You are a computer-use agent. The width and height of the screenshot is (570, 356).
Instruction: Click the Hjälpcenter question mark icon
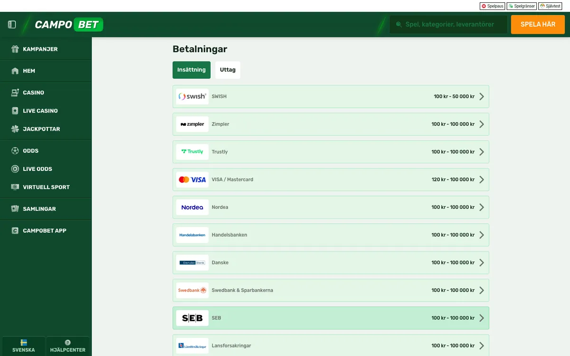[68, 342]
